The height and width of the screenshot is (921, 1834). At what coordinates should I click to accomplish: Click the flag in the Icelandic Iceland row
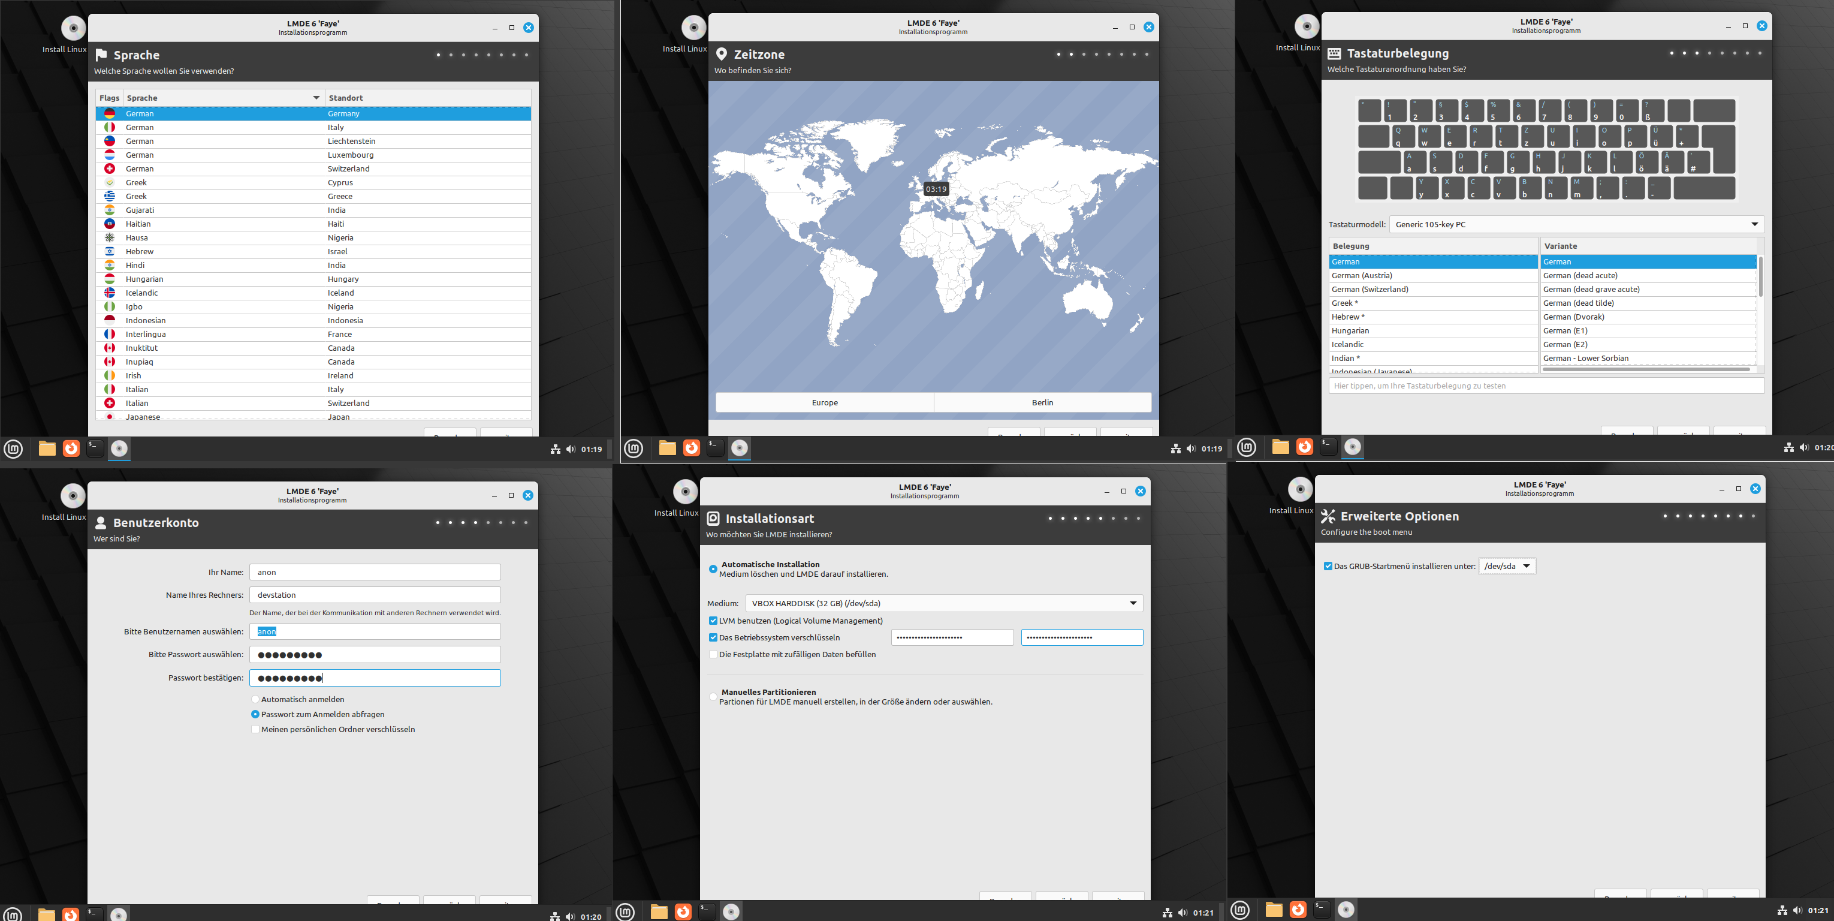(x=110, y=293)
